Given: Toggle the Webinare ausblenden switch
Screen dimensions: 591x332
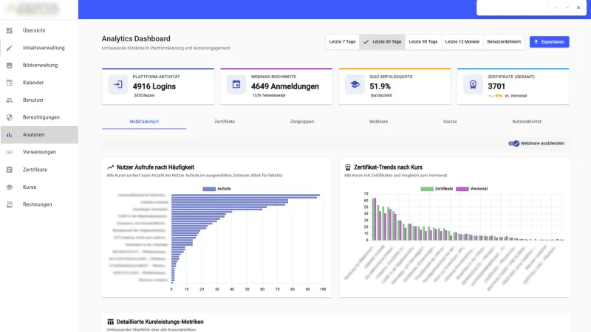Looking at the screenshot, I should (513, 143).
